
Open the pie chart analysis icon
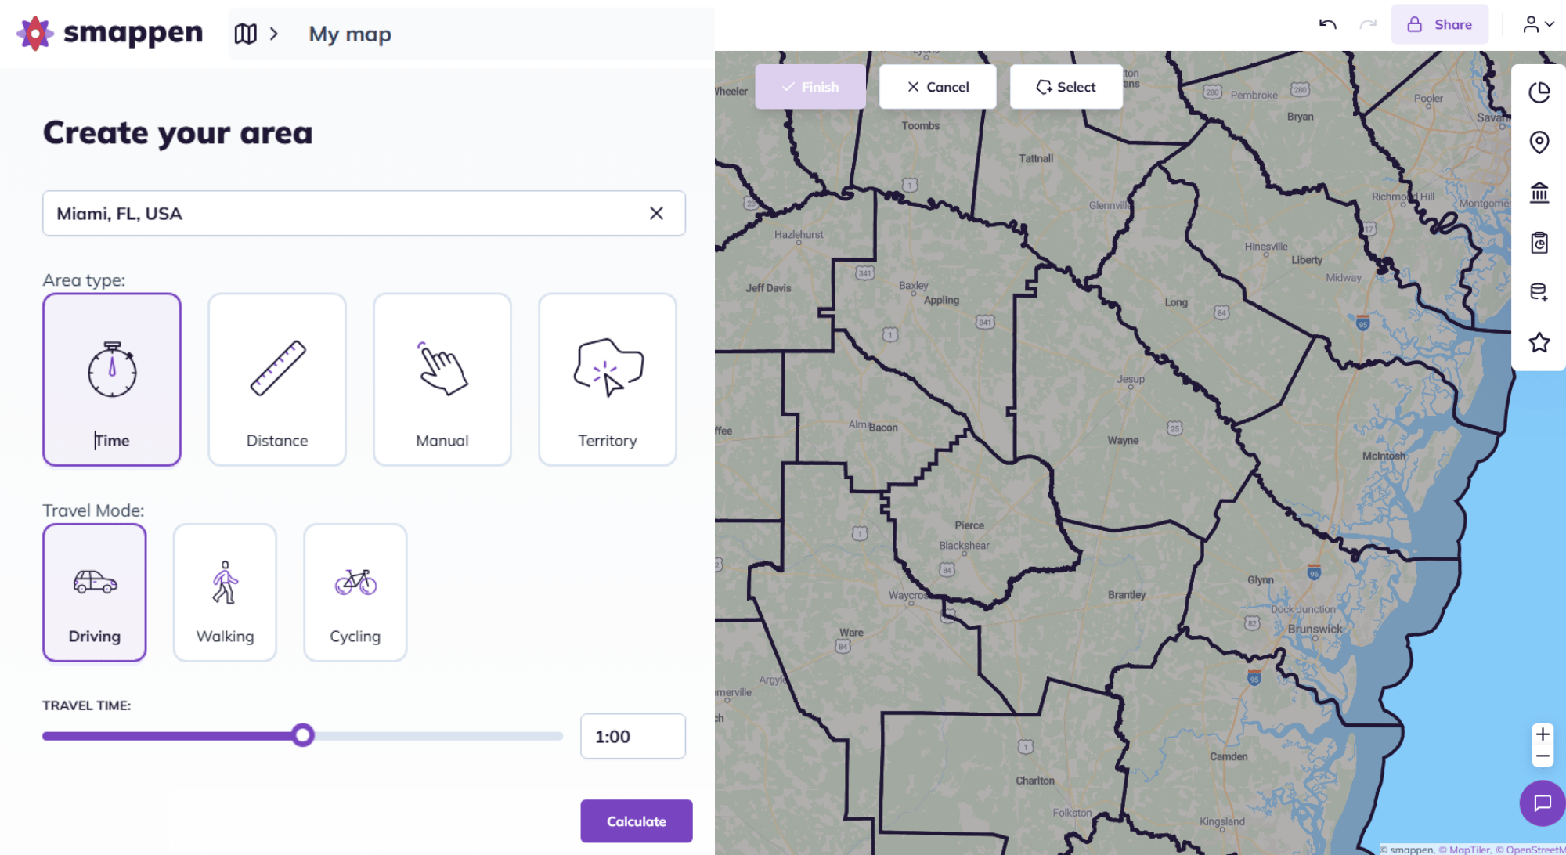click(1539, 92)
